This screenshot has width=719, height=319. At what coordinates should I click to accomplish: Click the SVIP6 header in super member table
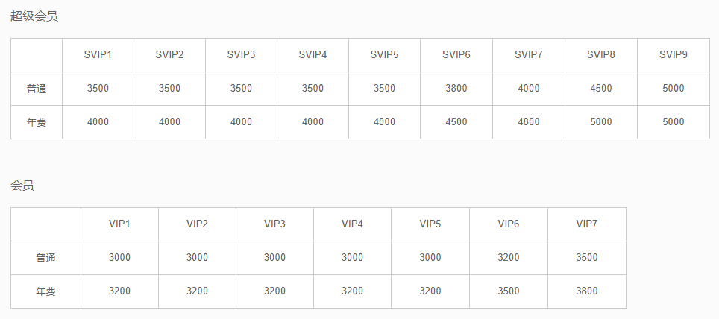tap(456, 55)
